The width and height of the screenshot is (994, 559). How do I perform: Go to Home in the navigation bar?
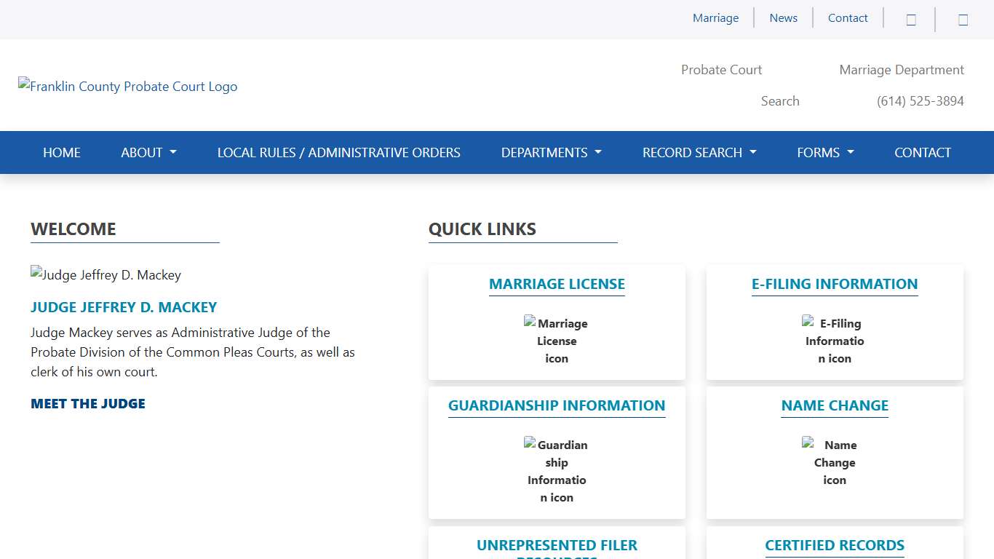coord(62,153)
